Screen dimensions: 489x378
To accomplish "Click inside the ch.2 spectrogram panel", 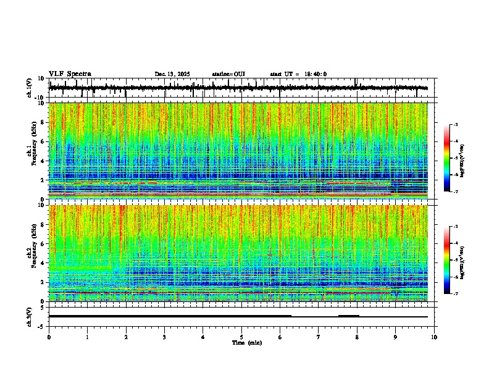I will pos(238,253).
